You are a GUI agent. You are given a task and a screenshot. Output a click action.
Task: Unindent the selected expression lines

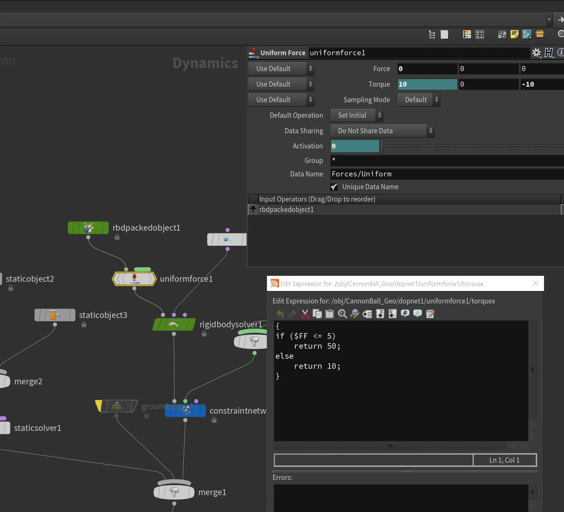point(392,314)
